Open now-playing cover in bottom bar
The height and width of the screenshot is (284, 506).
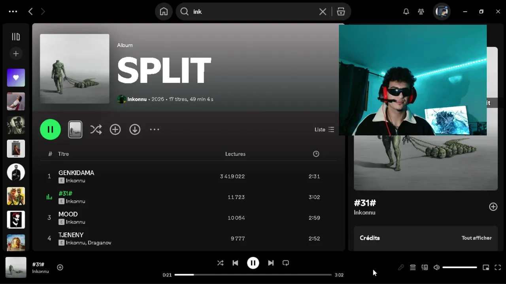(16, 267)
